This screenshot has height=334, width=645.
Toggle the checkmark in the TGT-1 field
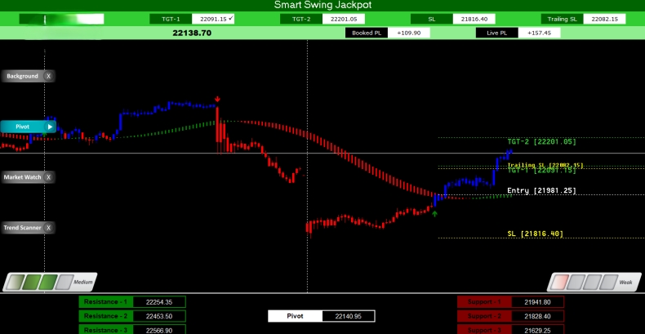(x=232, y=18)
